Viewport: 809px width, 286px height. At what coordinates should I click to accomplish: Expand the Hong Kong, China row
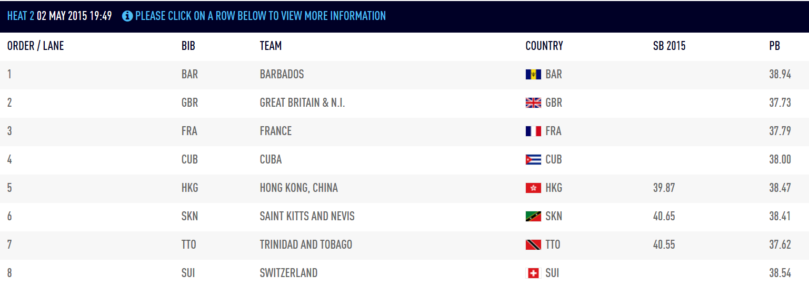coord(404,188)
